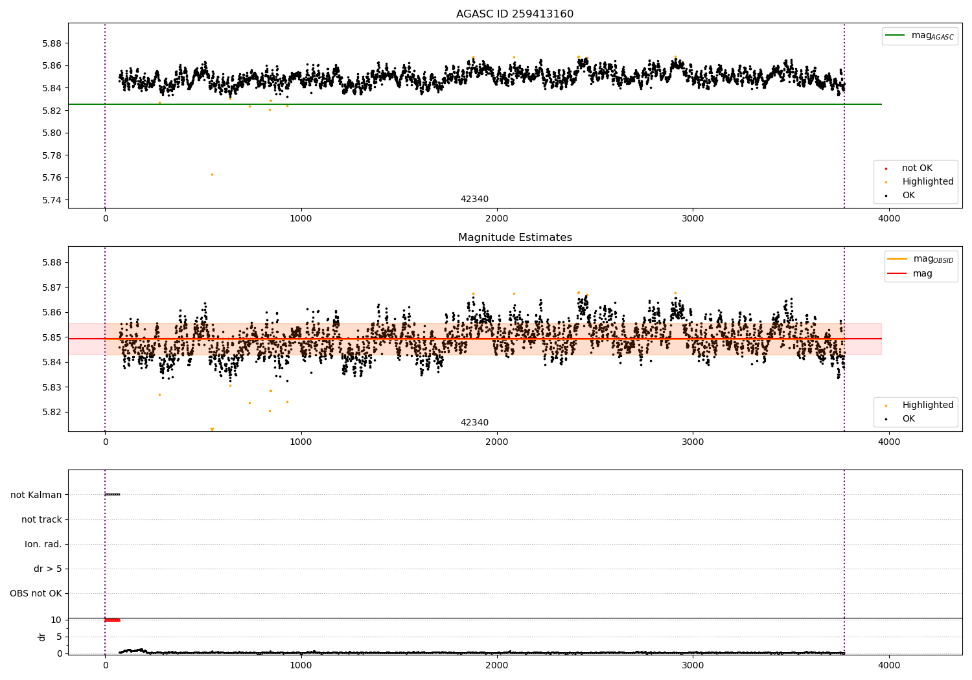Click the red 'not OK' legend marker in top plot

click(886, 168)
